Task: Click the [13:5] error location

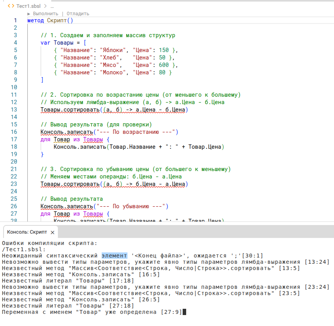Action: pyautogui.click(x=290, y=268)
